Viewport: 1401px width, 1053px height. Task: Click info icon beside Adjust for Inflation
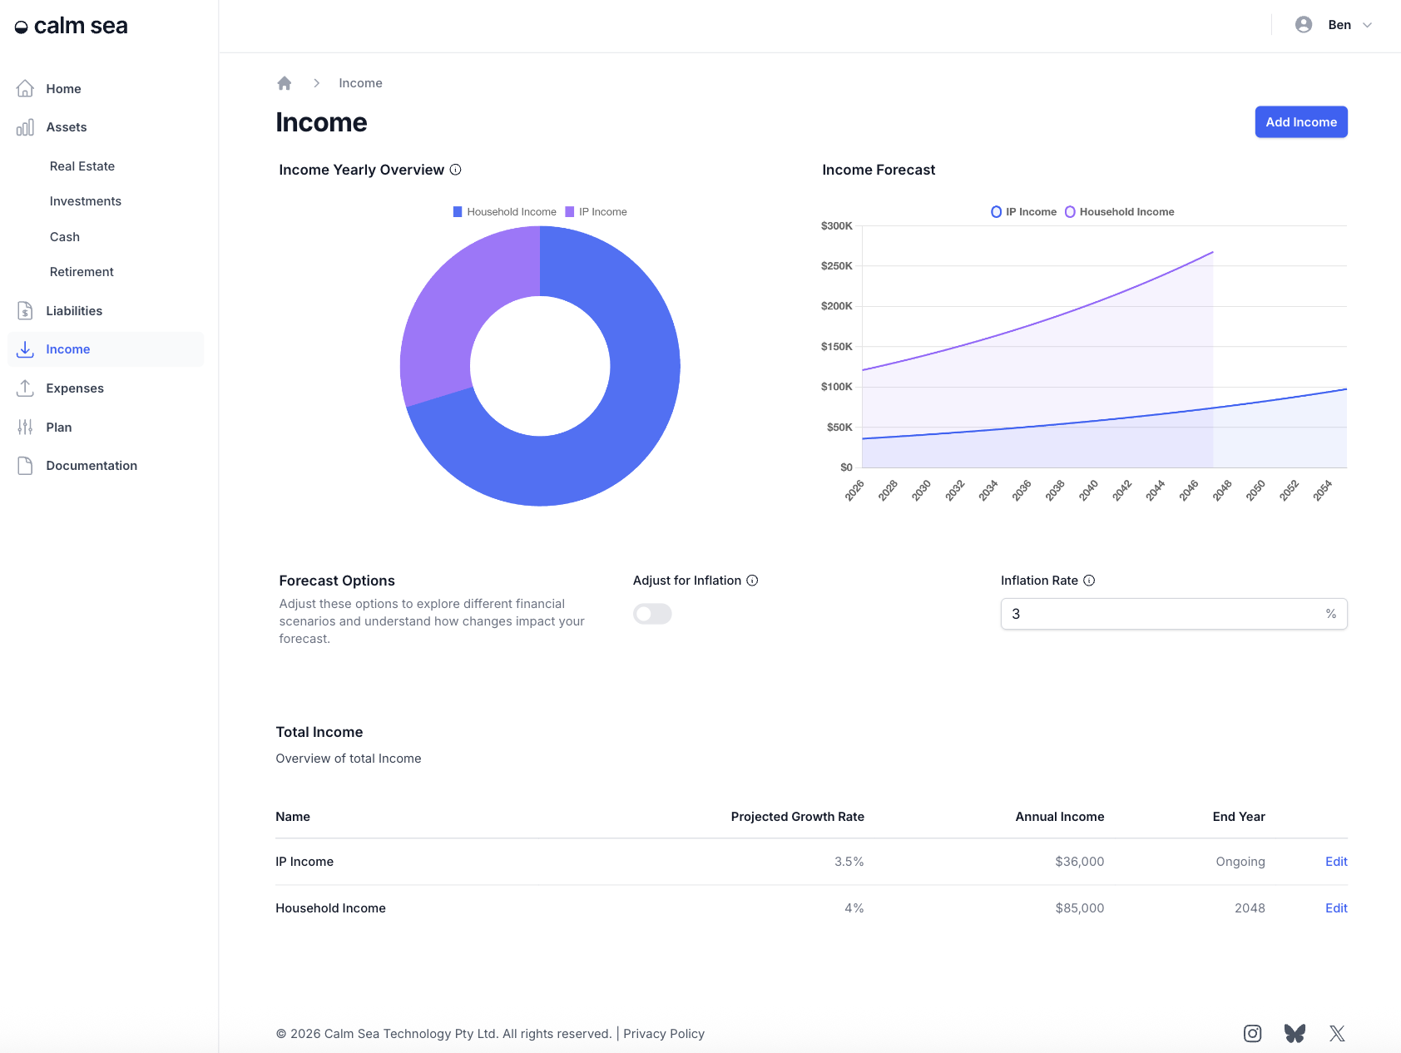[752, 581]
